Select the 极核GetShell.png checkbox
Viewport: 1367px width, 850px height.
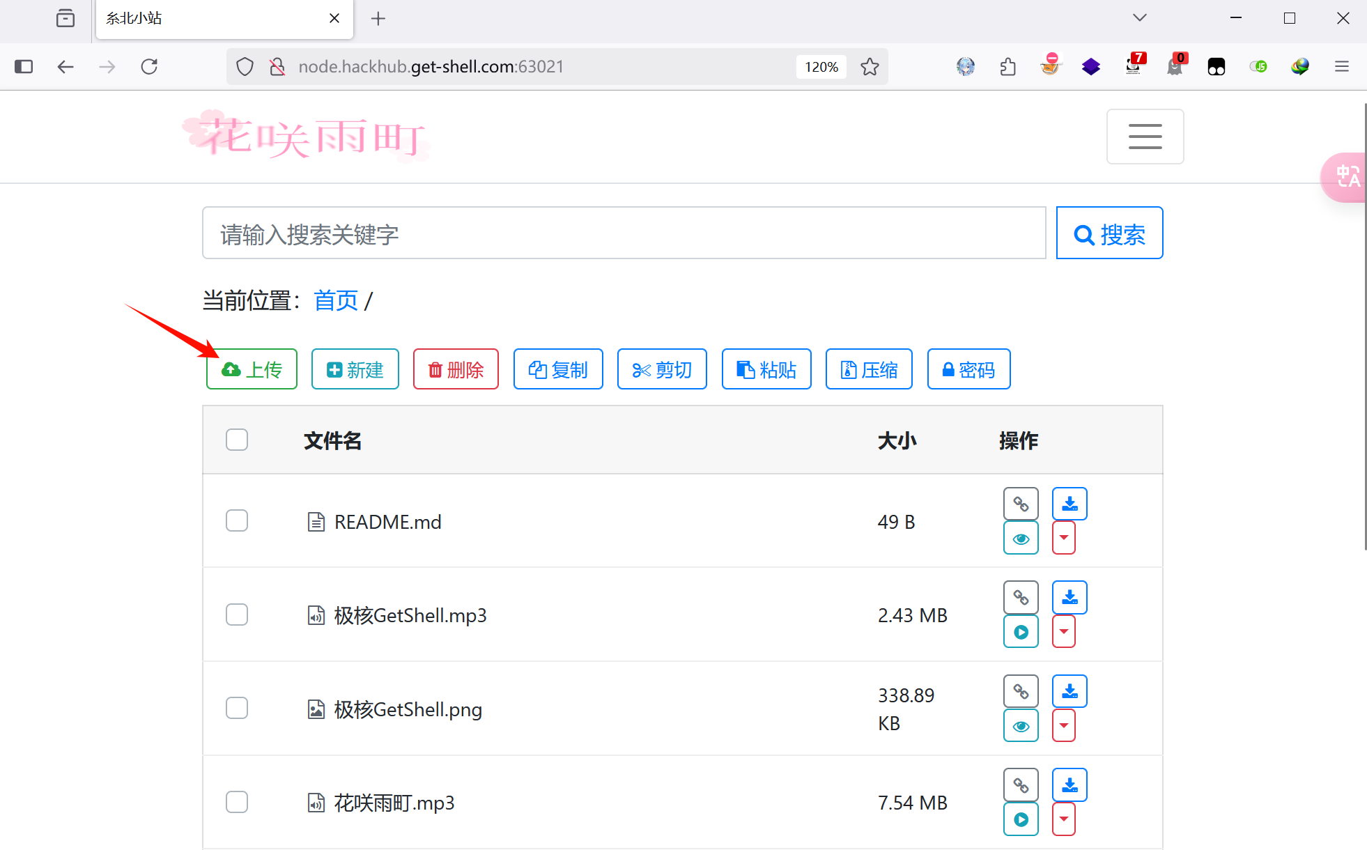click(237, 708)
